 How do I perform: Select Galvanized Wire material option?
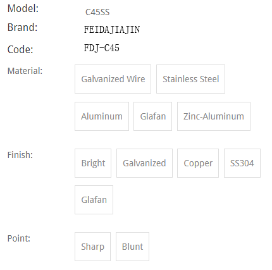[113, 79]
